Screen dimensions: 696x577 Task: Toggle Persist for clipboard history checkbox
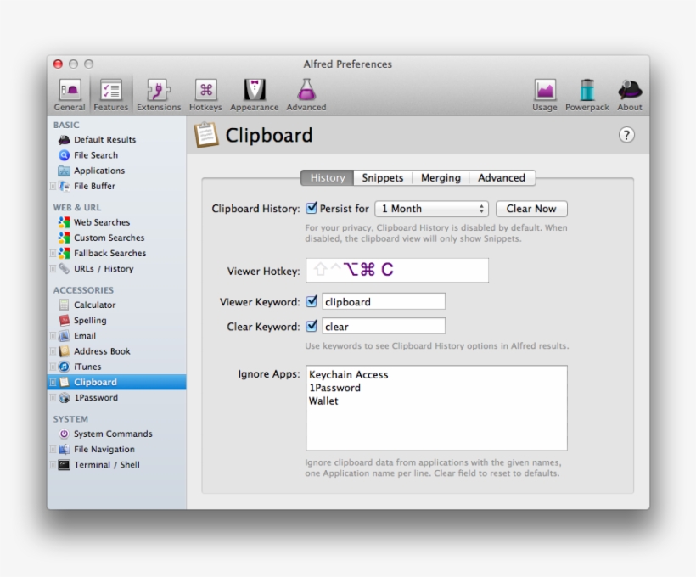pyautogui.click(x=312, y=208)
